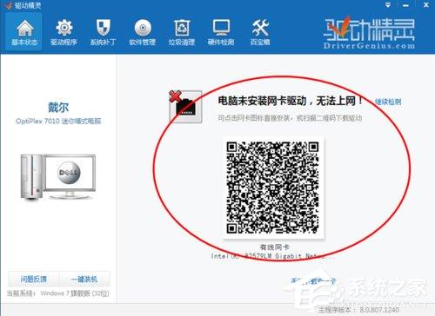This screenshot has height=316, width=435.
Task: Click the 驱动精灵 DriverGenius.com logo
Action: [x=369, y=32]
